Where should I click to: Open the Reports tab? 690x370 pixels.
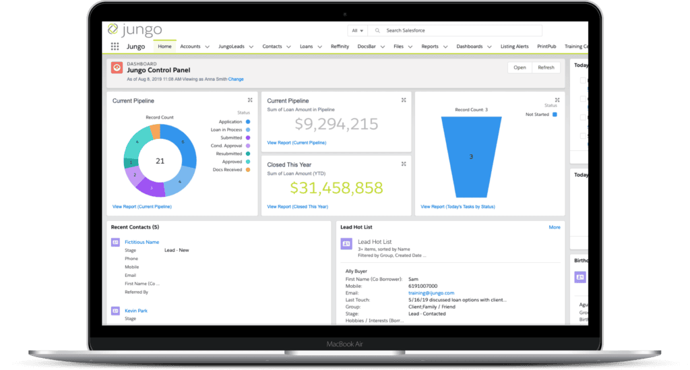pos(430,47)
